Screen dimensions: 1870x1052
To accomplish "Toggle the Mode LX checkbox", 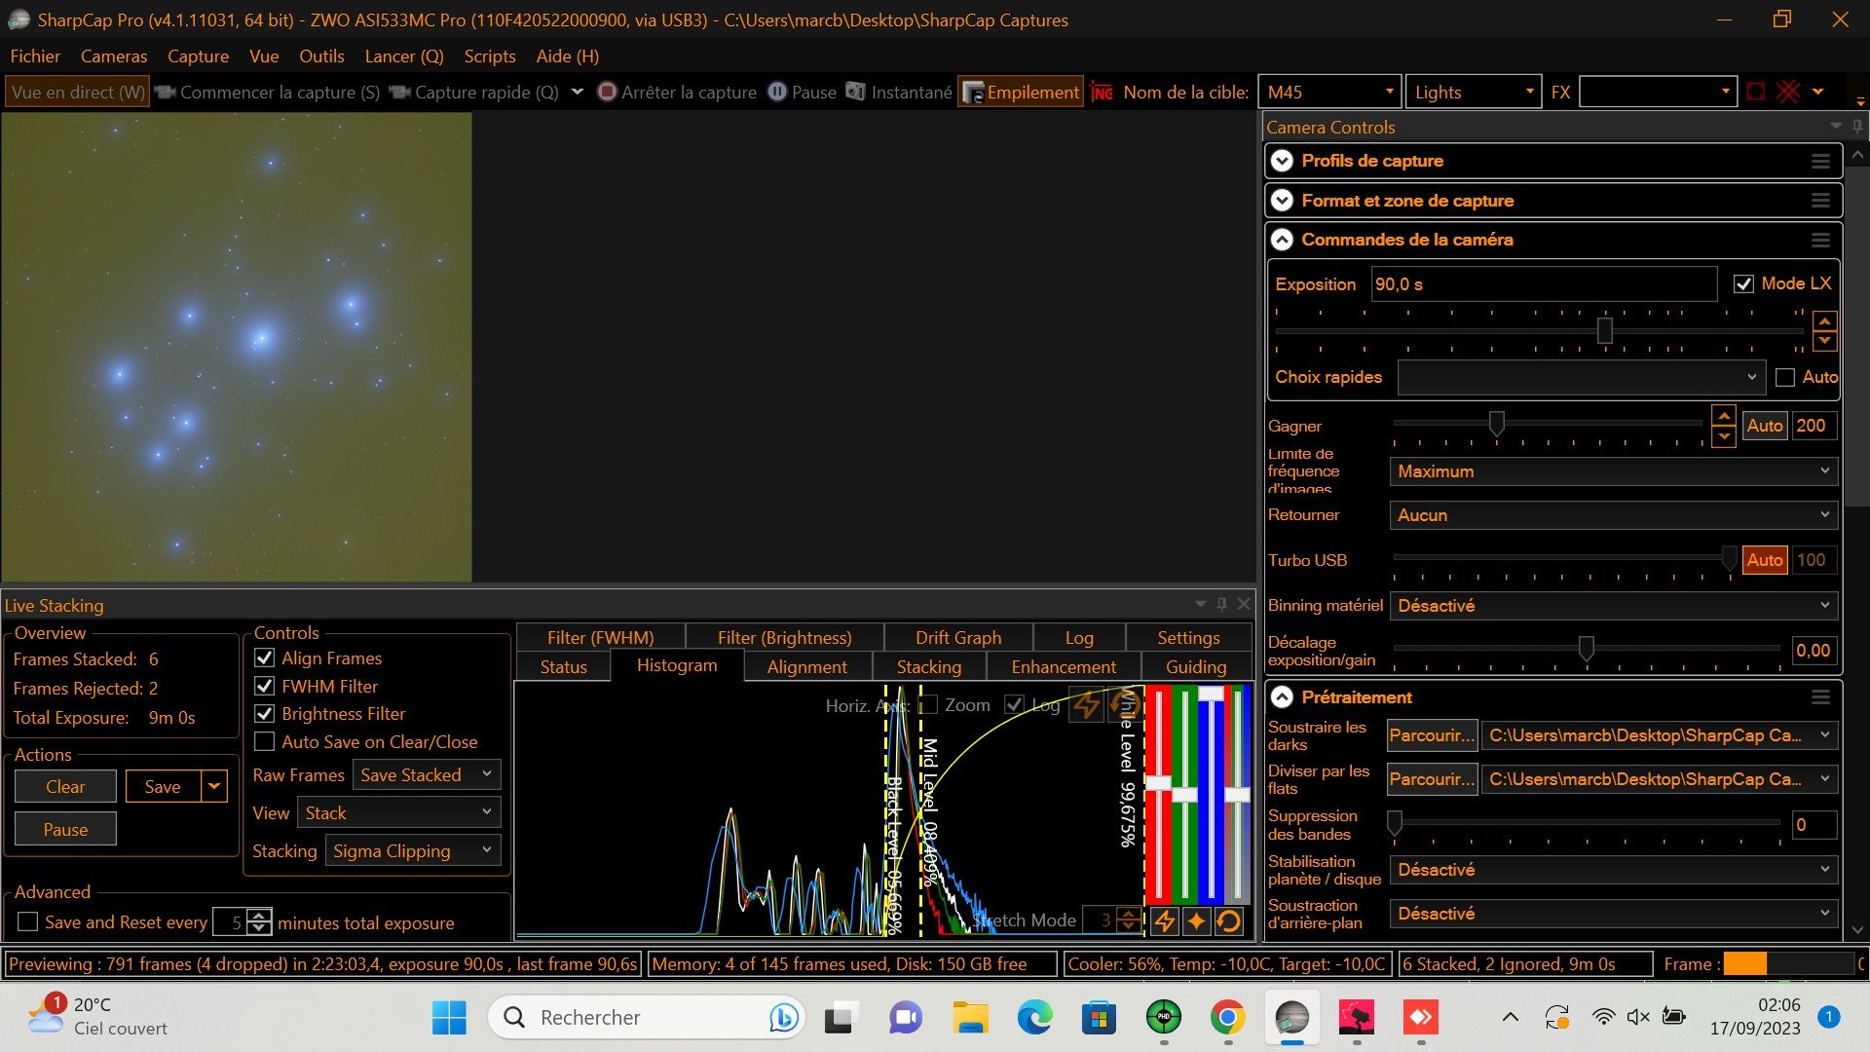I will [x=1743, y=283].
